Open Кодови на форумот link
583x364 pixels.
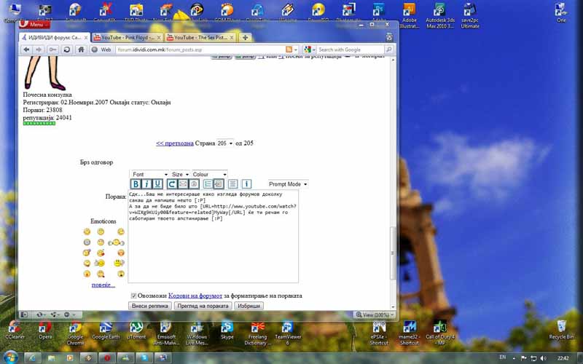point(195,296)
